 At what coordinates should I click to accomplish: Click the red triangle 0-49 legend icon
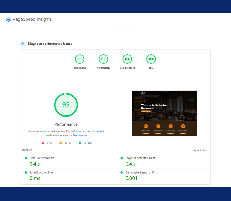click(43, 142)
